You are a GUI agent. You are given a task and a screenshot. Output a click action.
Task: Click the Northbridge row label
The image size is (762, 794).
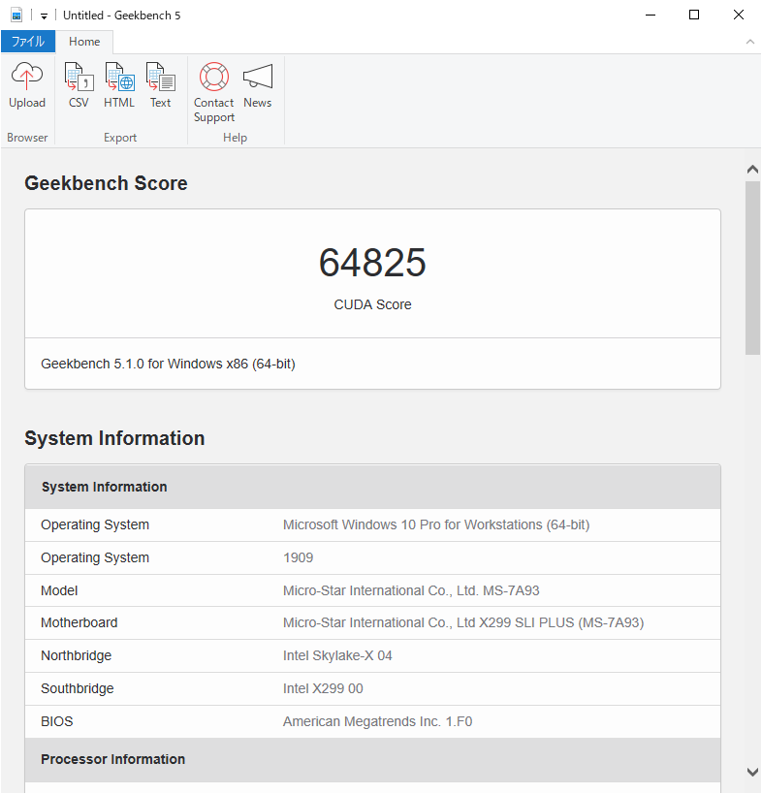76,655
